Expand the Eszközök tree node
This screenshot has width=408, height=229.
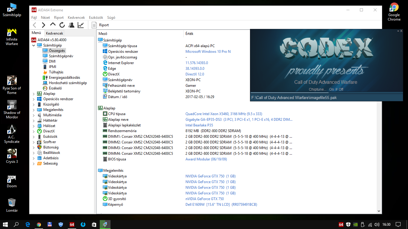(x=33, y=137)
